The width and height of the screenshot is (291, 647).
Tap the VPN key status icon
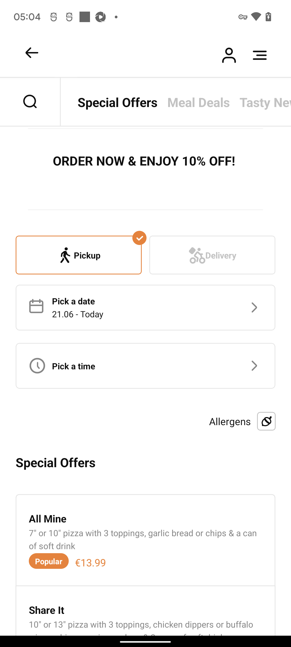[243, 17]
